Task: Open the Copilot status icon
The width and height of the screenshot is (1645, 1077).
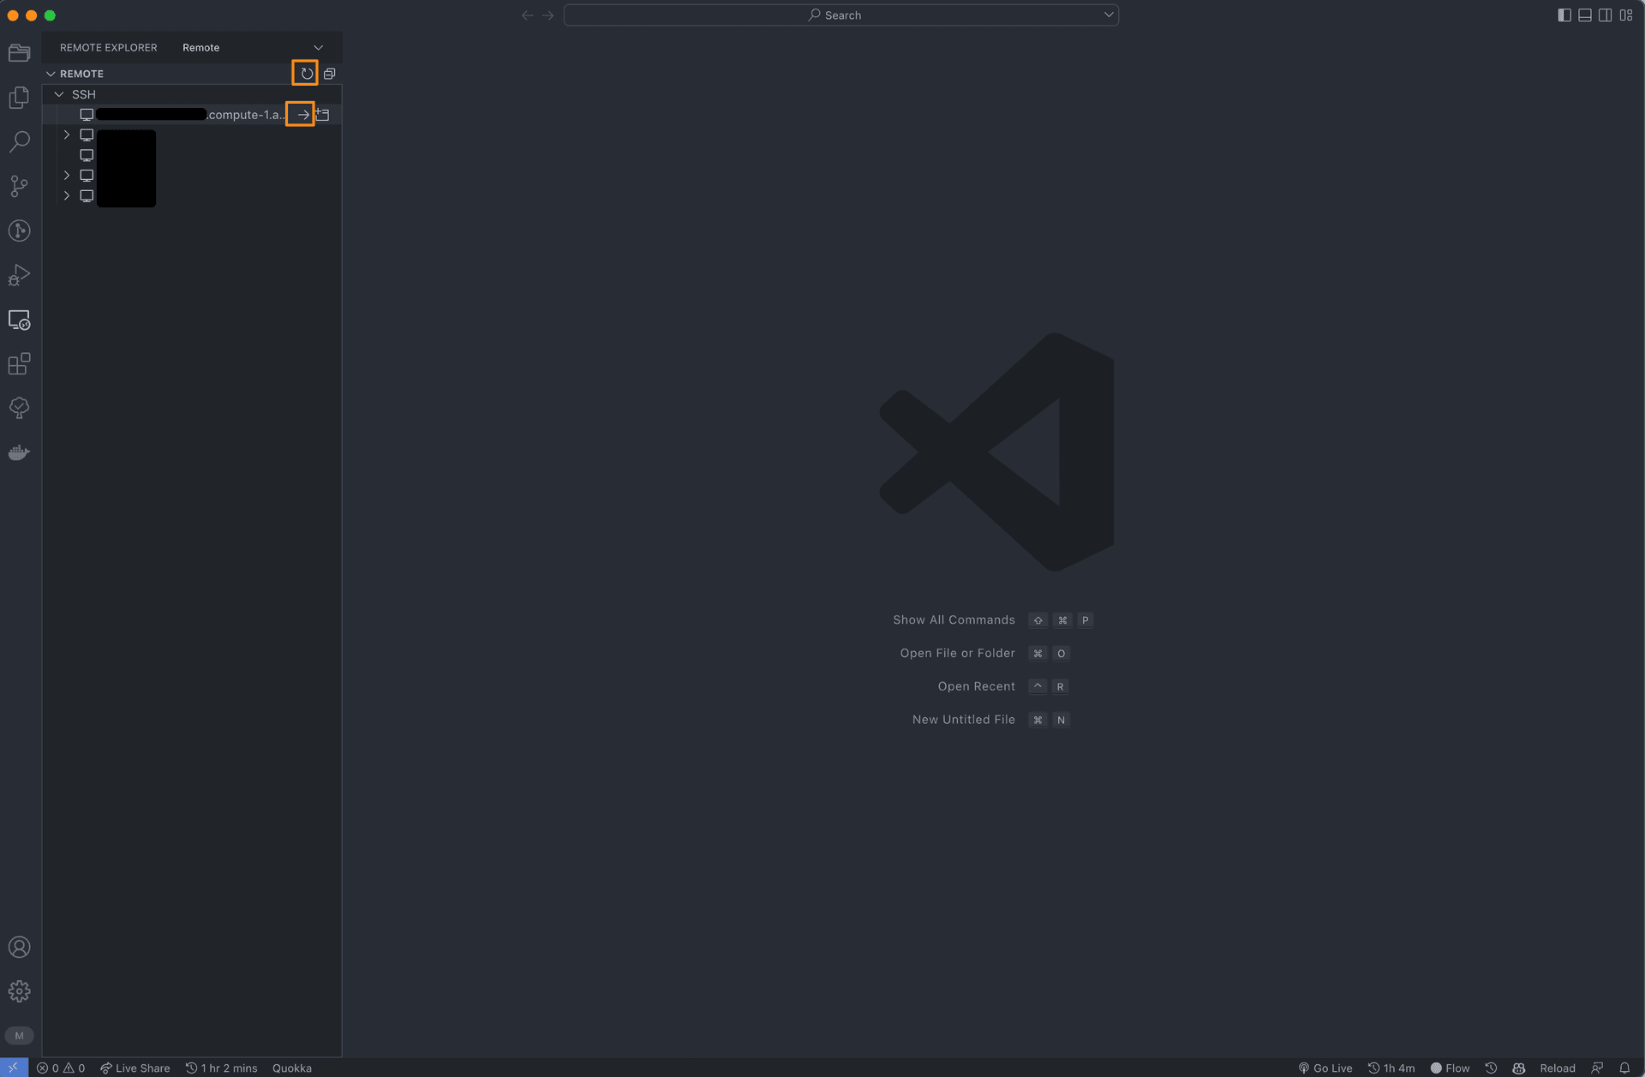Action: click(1518, 1068)
